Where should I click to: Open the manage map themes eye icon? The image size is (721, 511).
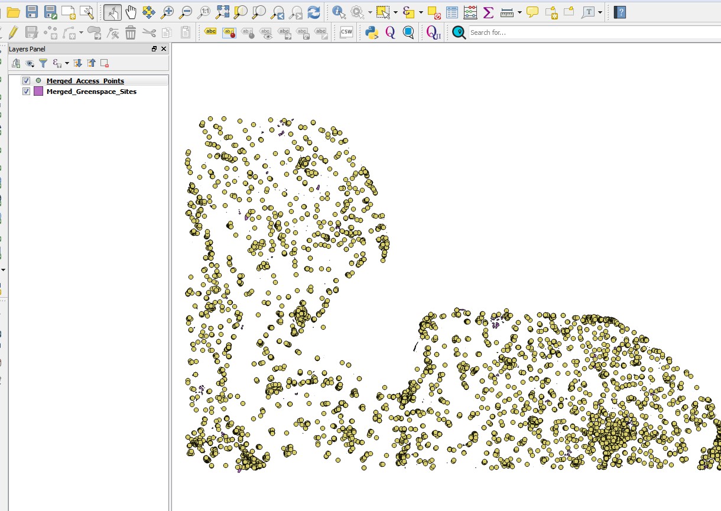(x=30, y=63)
